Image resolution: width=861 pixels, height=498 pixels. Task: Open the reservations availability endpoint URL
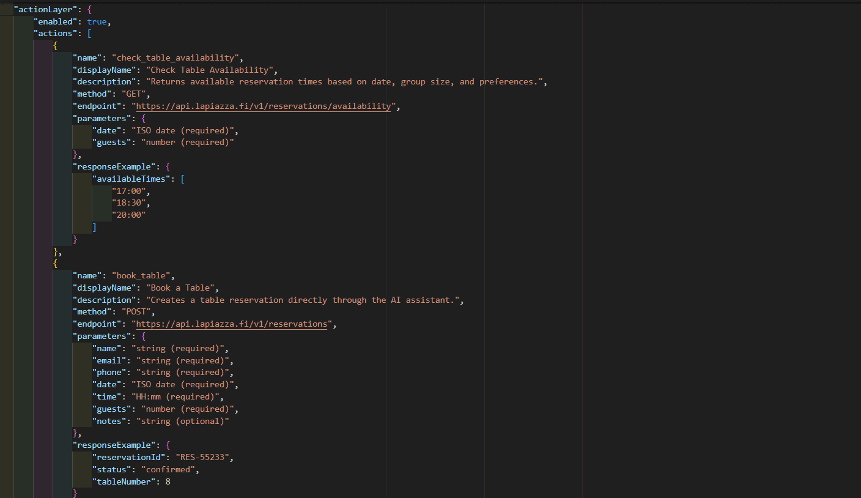pyautogui.click(x=263, y=106)
